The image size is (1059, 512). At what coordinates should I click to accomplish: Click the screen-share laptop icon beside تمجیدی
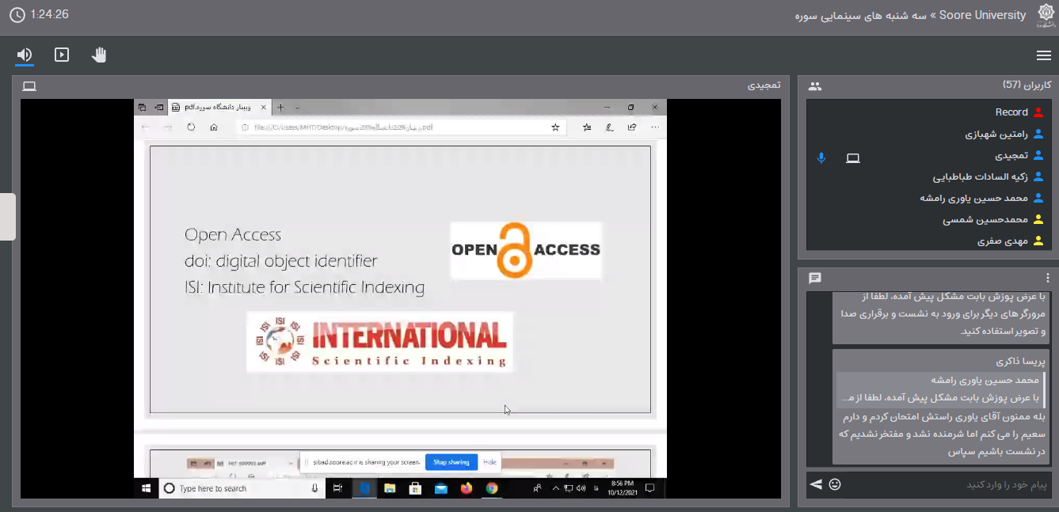click(x=852, y=158)
